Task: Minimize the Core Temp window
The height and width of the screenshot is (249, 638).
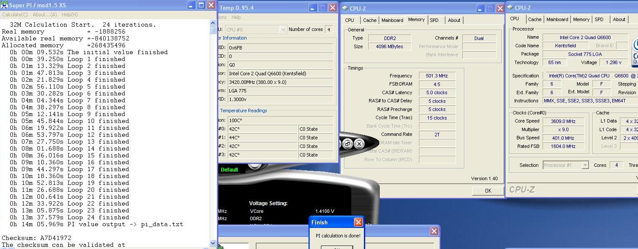Action: point(313,8)
